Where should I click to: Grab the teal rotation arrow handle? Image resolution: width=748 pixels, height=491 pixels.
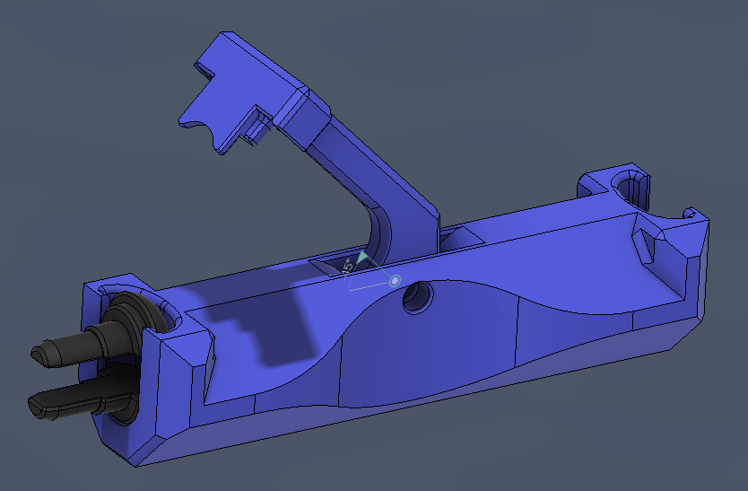coord(361,259)
